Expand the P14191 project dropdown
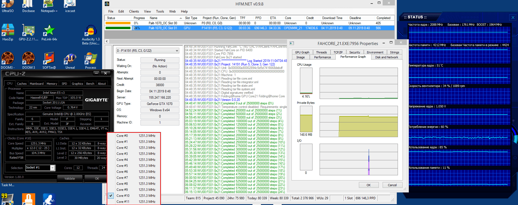This screenshot has height=205, width=518. [177, 51]
